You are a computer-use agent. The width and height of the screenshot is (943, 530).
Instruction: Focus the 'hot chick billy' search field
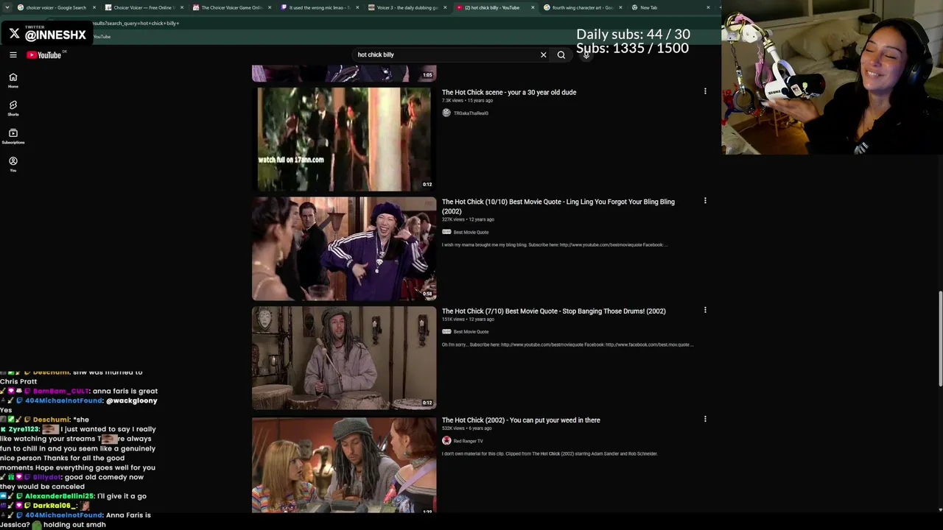[446, 54]
